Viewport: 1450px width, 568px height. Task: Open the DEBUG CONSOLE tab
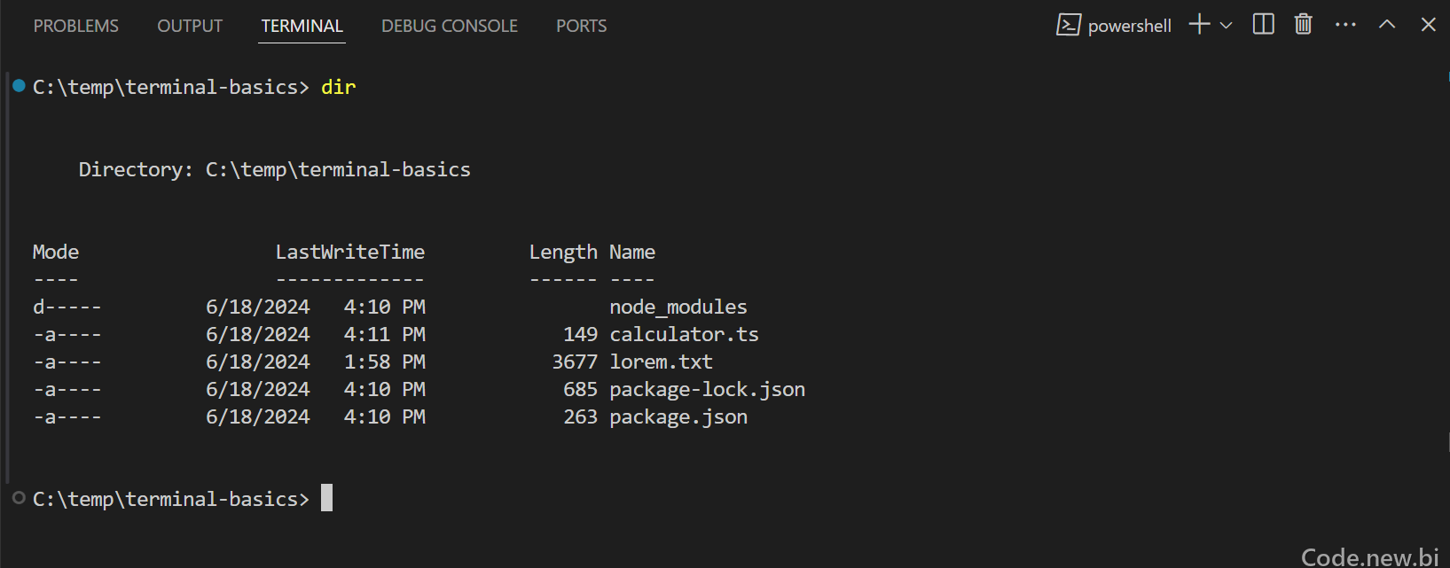[450, 26]
